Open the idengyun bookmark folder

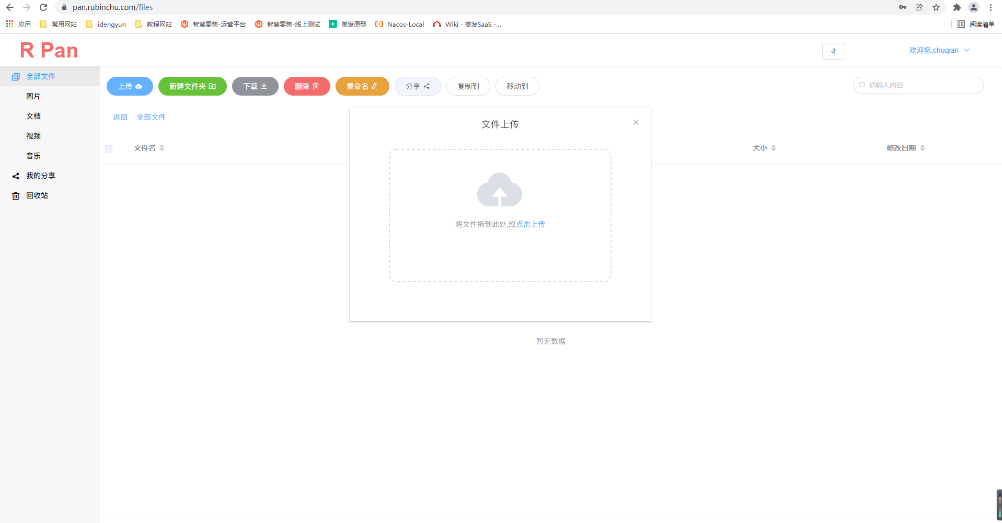tap(106, 24)
